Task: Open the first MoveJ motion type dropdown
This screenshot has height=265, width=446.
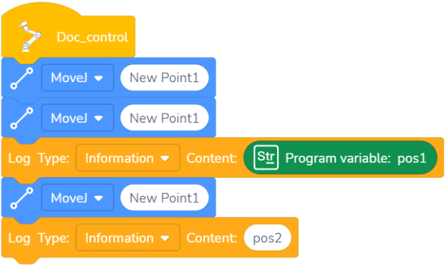Action: [x=77, y=78]
